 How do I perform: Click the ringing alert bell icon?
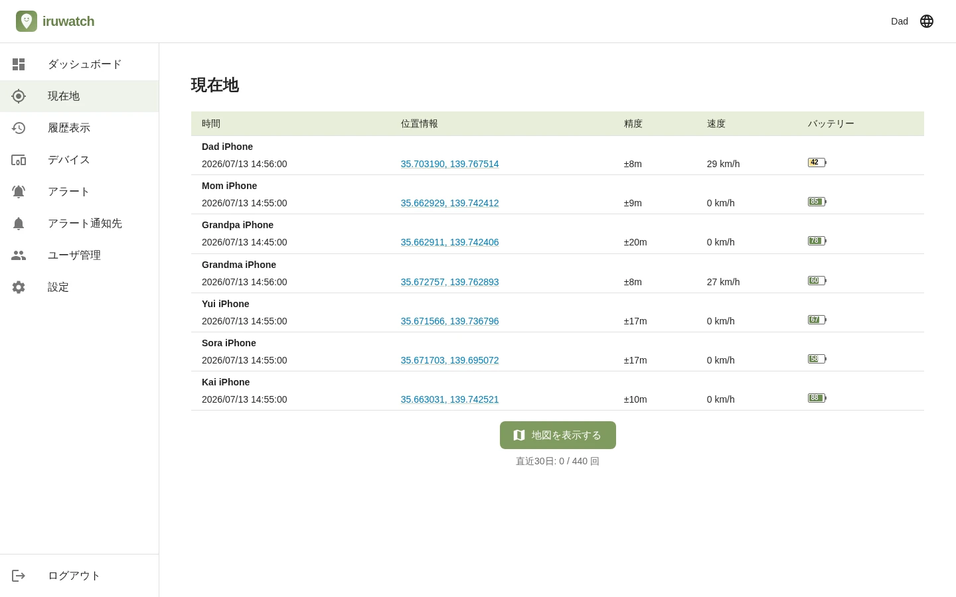19,192
